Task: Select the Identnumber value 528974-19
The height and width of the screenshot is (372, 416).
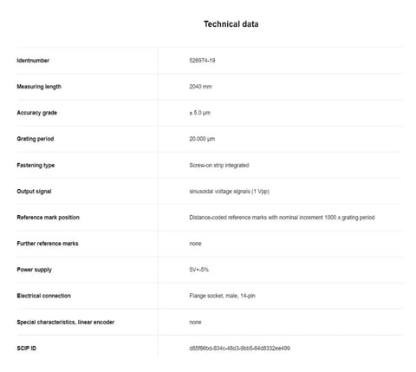Action: coord(202,61)
